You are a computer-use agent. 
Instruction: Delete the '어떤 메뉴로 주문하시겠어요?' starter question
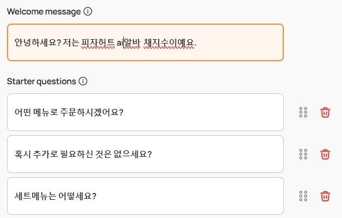(x=325, y=112)
